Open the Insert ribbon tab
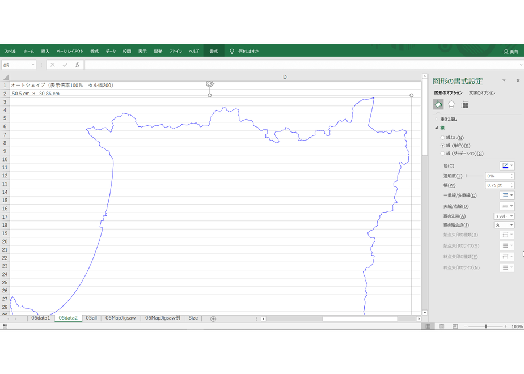Image resolution: width=524 pixels, height=374 pixels. [45, 52]
